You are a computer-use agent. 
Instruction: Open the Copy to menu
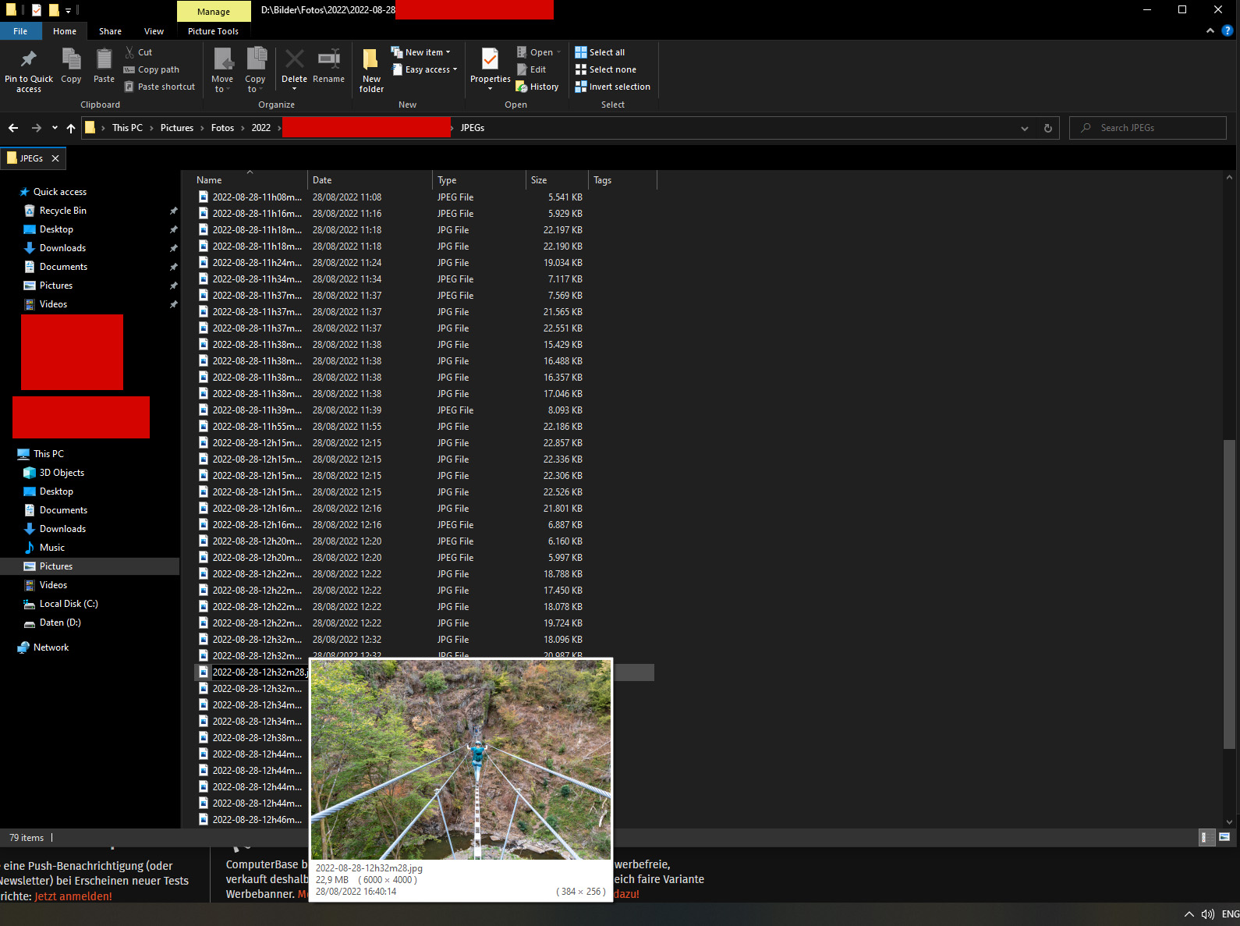click(x=255, y=70)
